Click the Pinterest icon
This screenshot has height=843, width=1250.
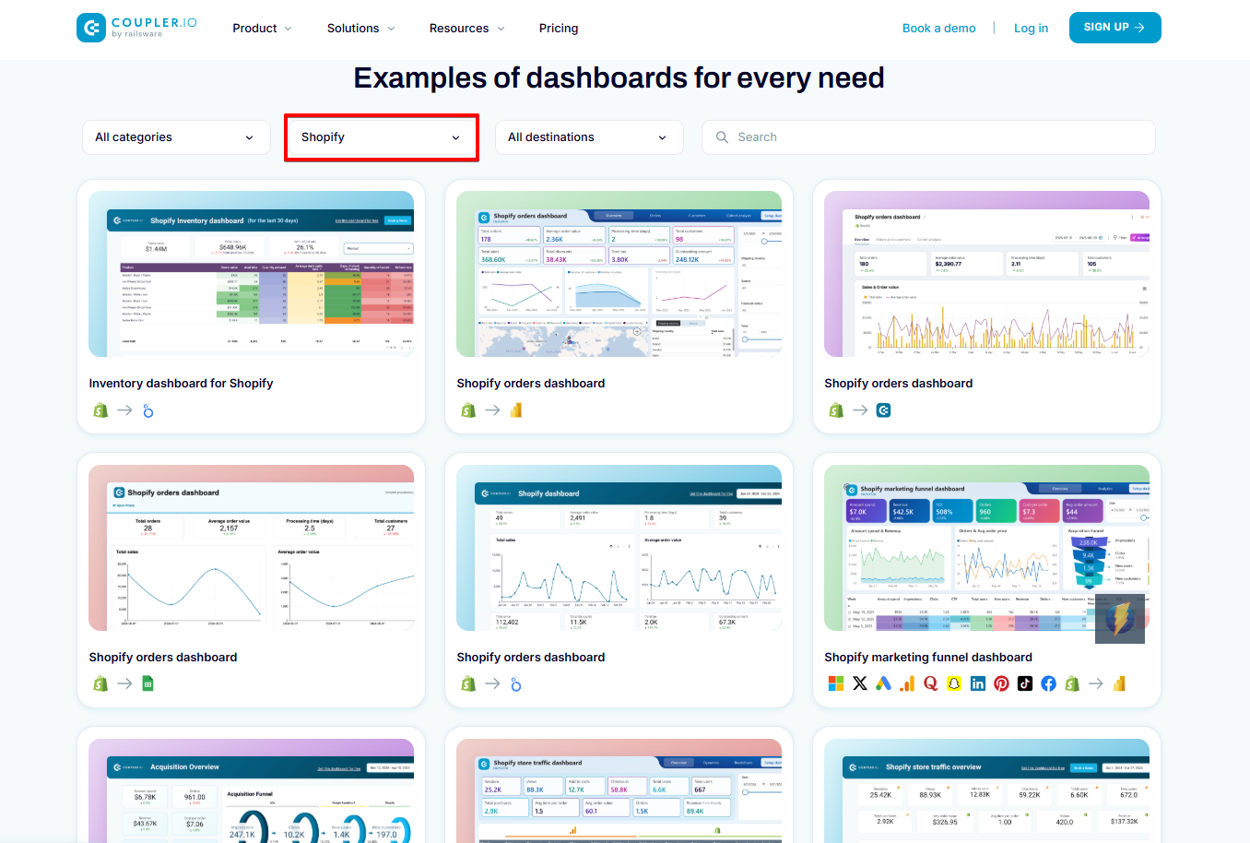[1001, 683]
